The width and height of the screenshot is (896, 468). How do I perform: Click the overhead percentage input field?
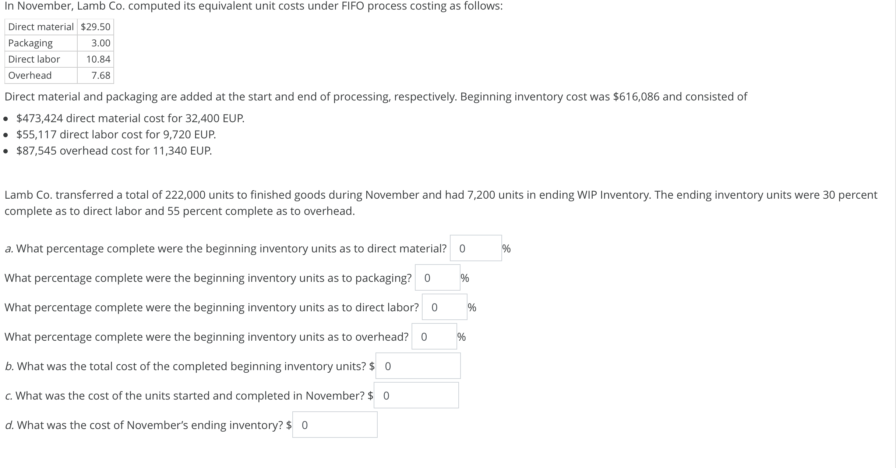[x=434, y=337]
